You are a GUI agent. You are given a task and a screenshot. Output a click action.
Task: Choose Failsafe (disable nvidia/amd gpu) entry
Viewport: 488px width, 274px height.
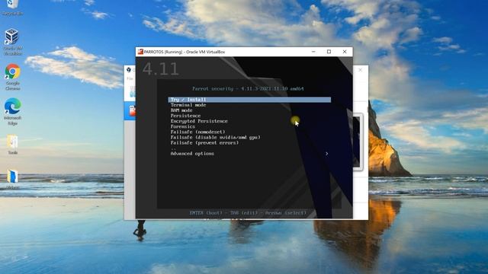tap(215, 137)
